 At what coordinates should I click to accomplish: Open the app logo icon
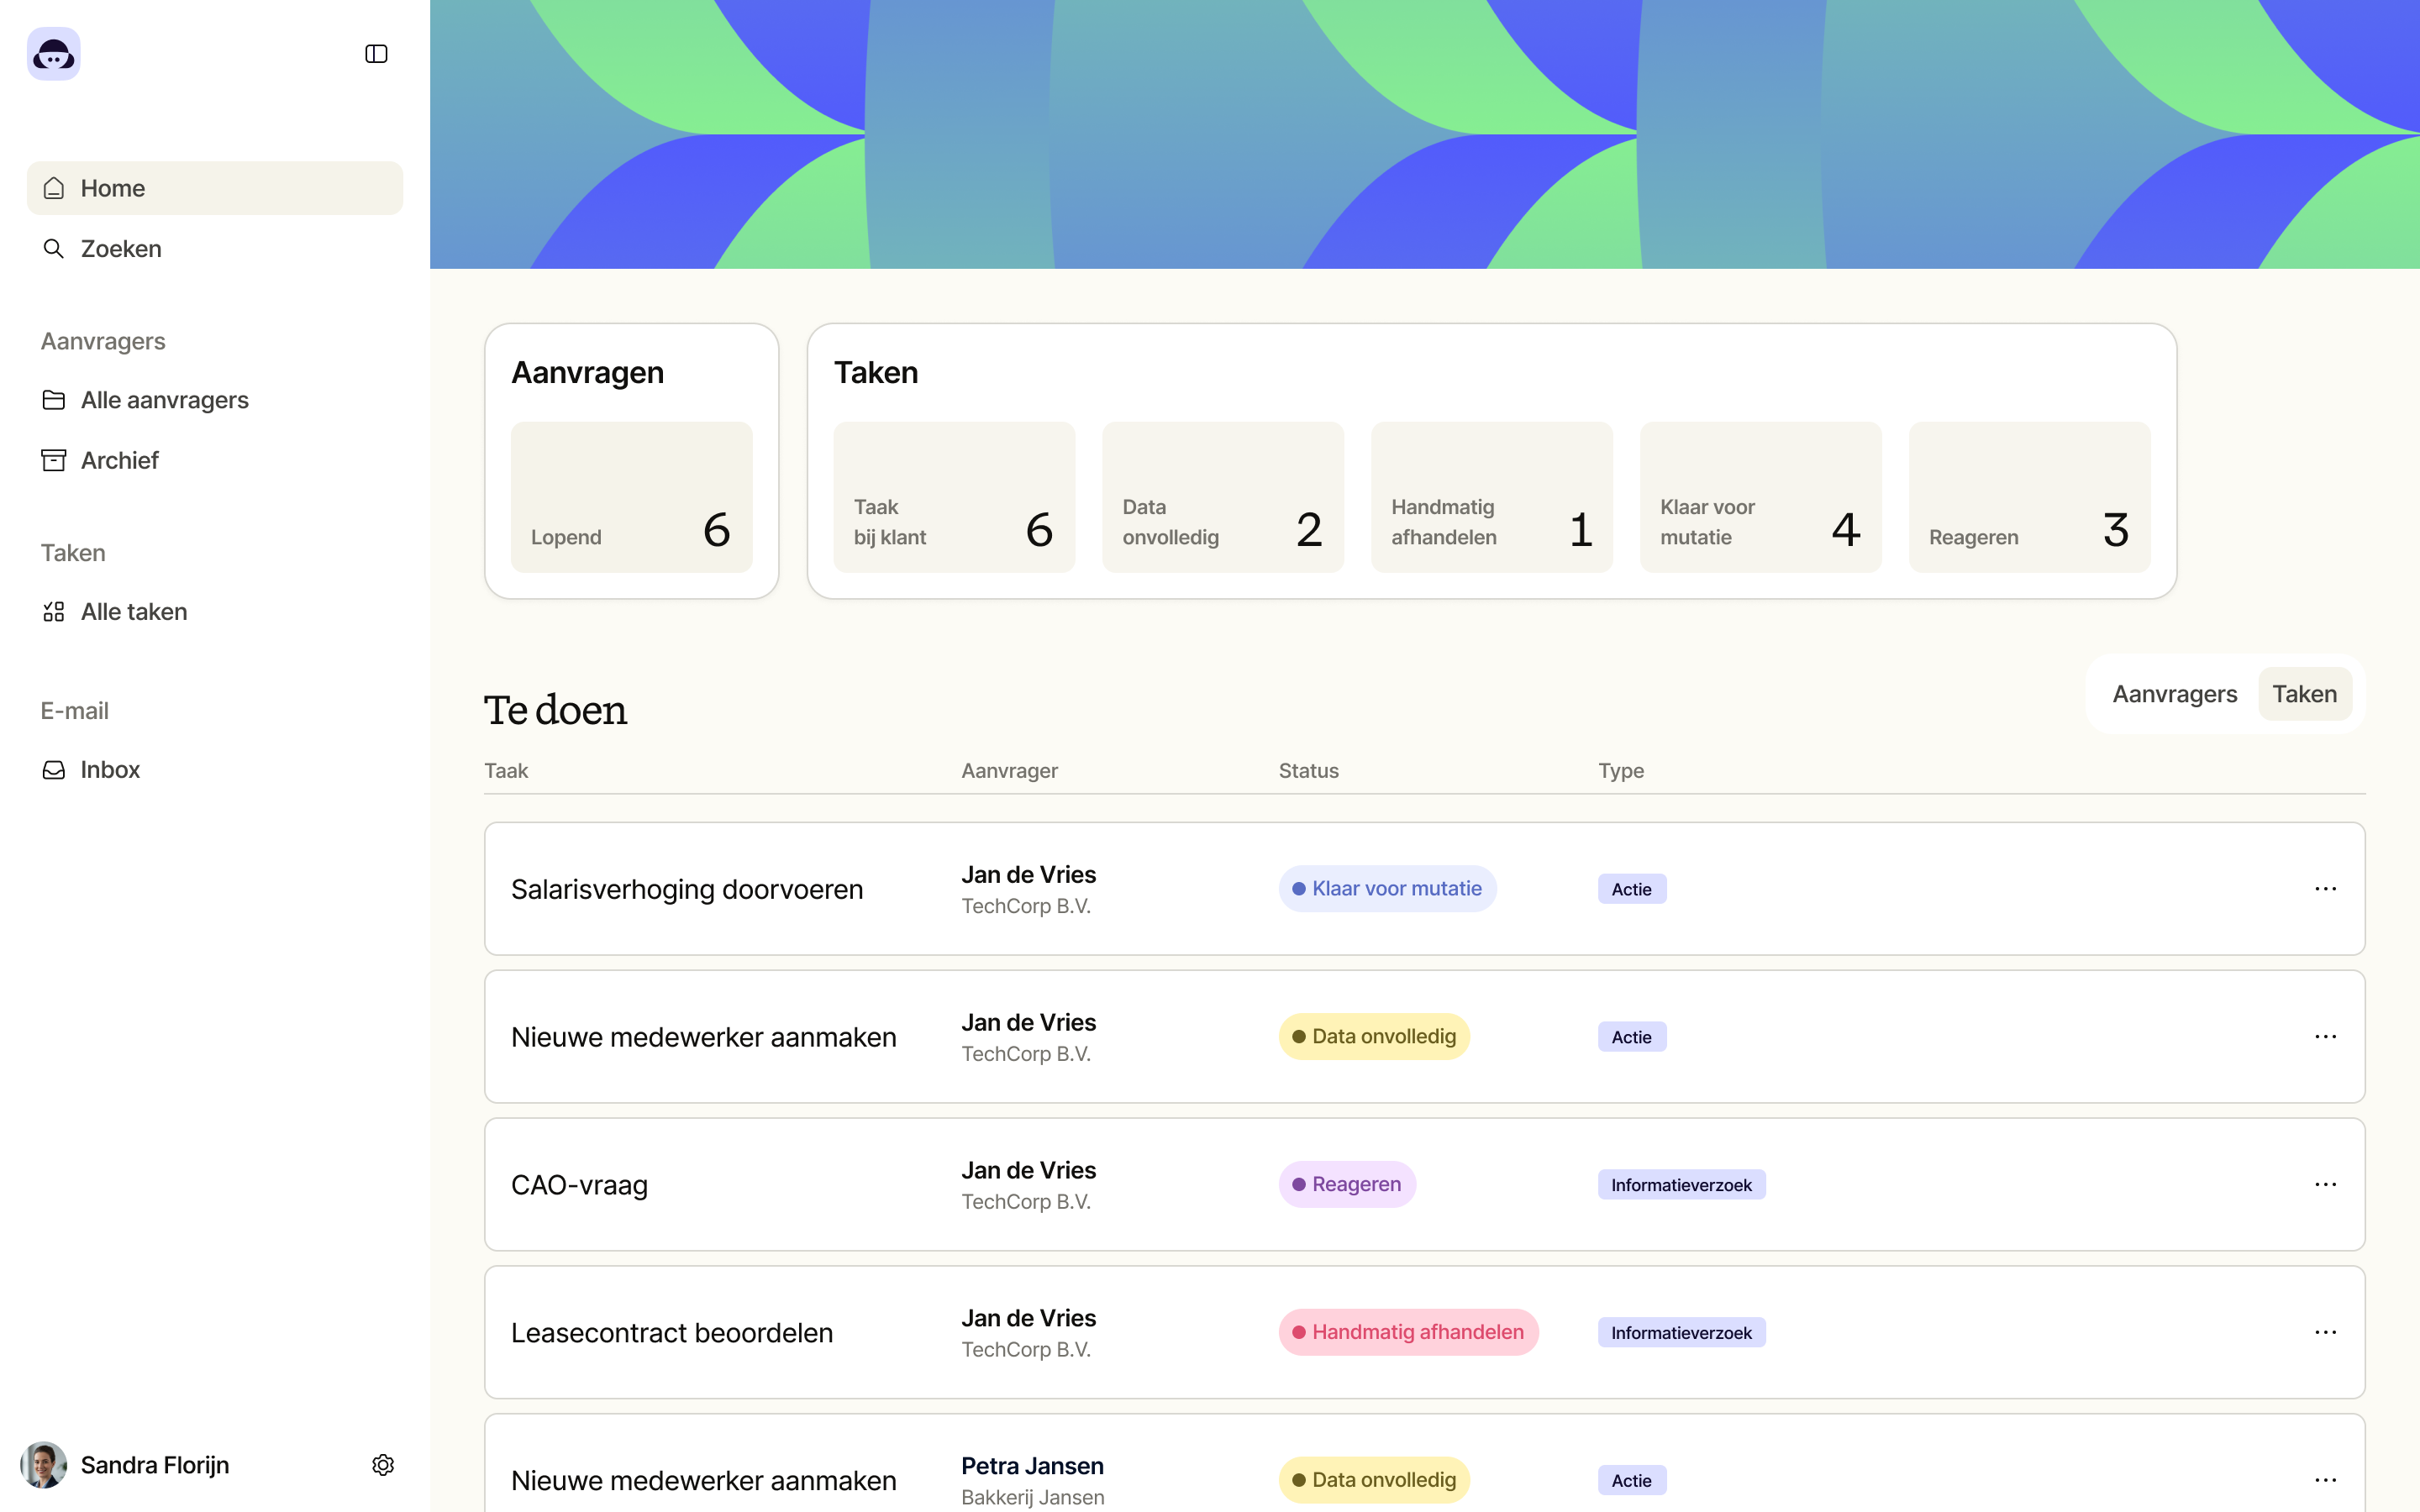click(x=52, y=53)
